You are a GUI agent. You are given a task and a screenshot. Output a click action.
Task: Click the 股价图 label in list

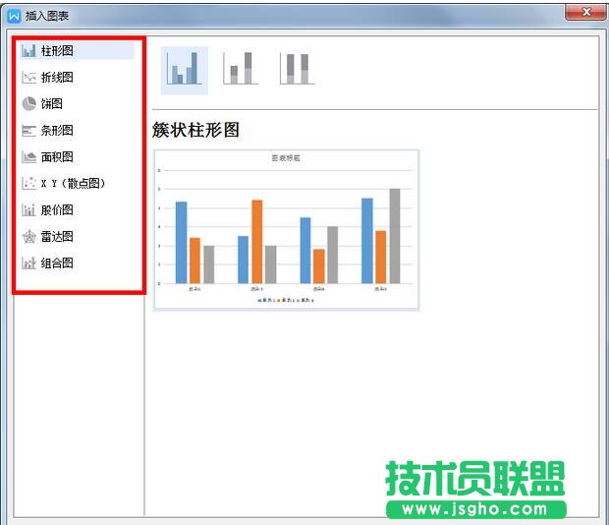[x=57, y=210]
